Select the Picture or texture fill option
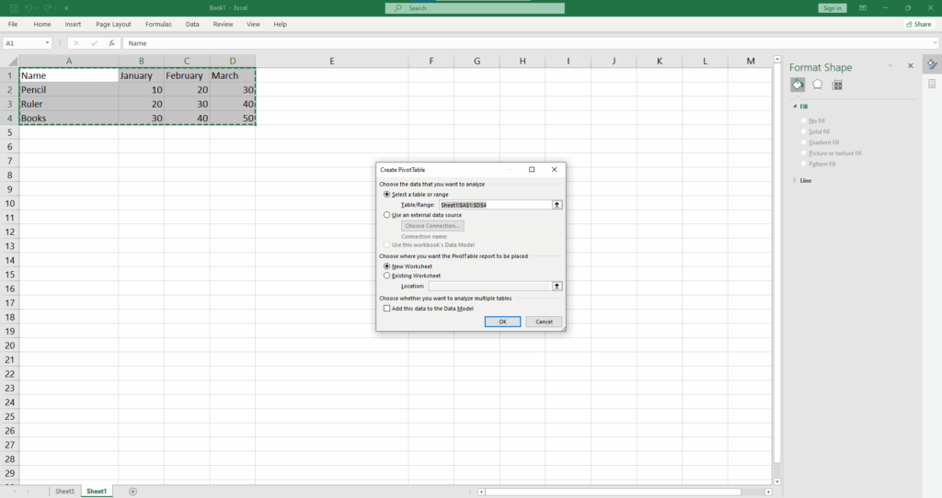 tap(804, 153)
